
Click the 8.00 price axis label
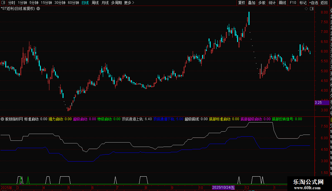tap(324, 12)
